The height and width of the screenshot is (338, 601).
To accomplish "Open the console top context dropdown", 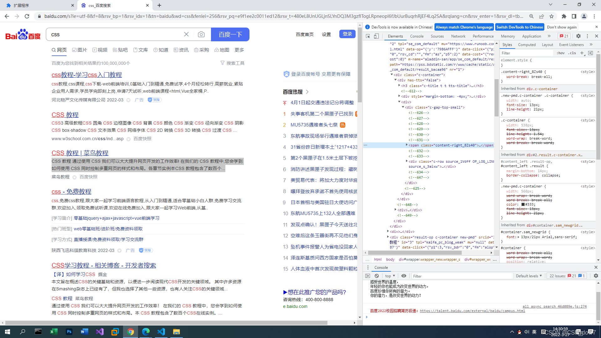I will [x=390, y=276].
